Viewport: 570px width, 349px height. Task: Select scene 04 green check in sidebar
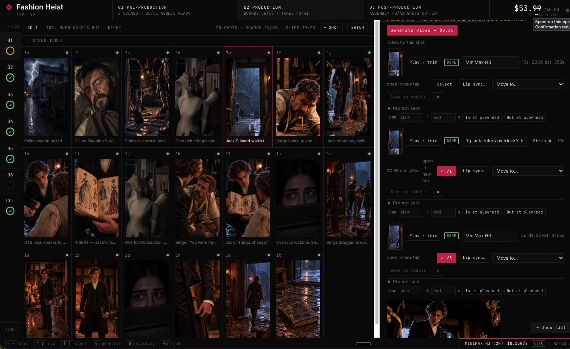pyautogui.click(x=10, y=132)
